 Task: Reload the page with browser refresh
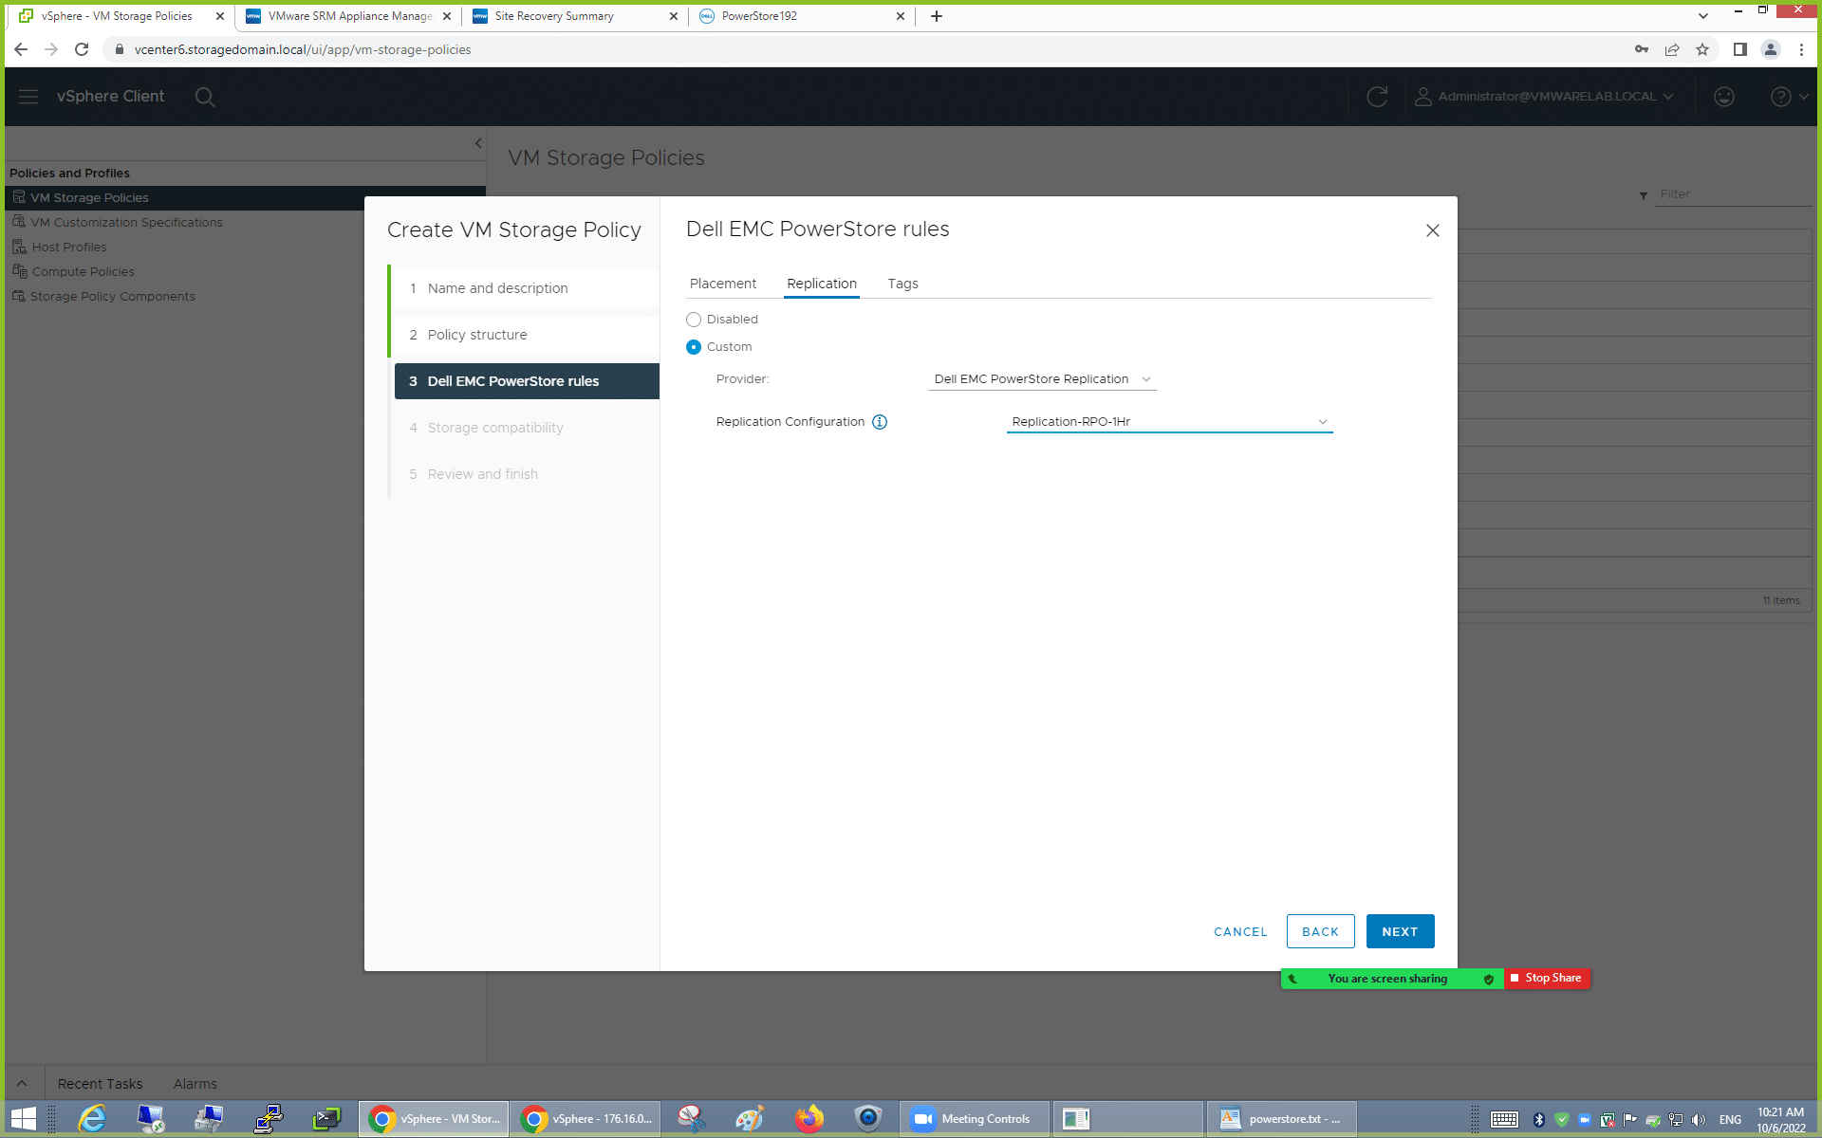pos(82,49)
